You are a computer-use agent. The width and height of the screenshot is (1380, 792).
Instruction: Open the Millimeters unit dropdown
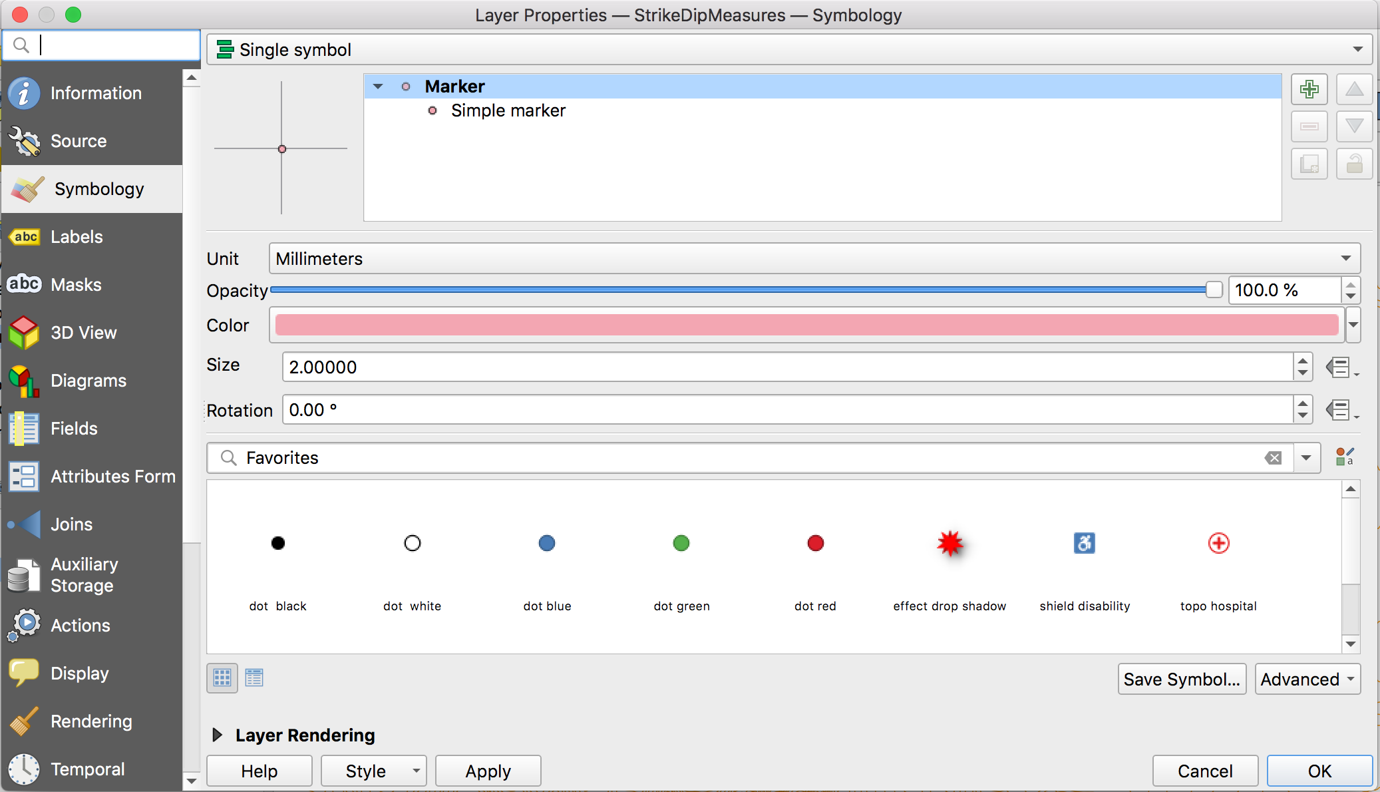(814, 258)
